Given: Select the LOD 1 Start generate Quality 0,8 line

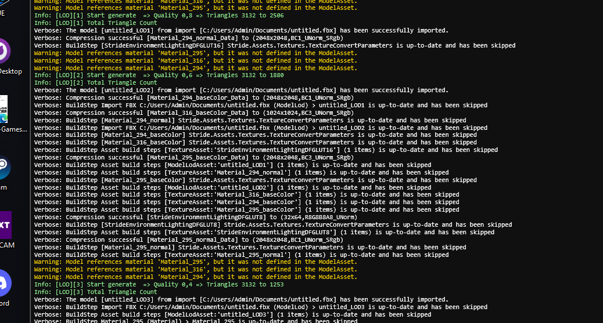Looking at the screenshot, I should click(159, 15).
